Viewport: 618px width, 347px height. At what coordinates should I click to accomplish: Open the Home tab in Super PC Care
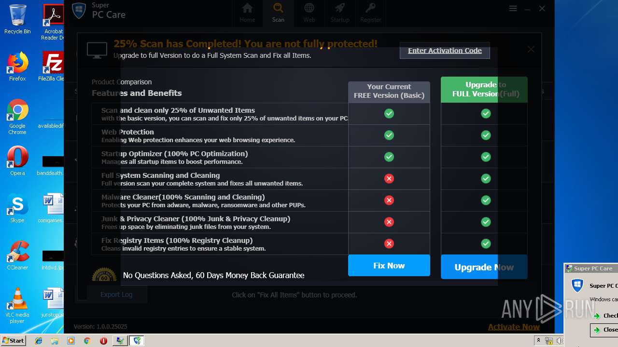(247, 13)
